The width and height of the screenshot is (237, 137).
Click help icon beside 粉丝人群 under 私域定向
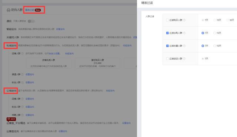[x=22, y=82]
